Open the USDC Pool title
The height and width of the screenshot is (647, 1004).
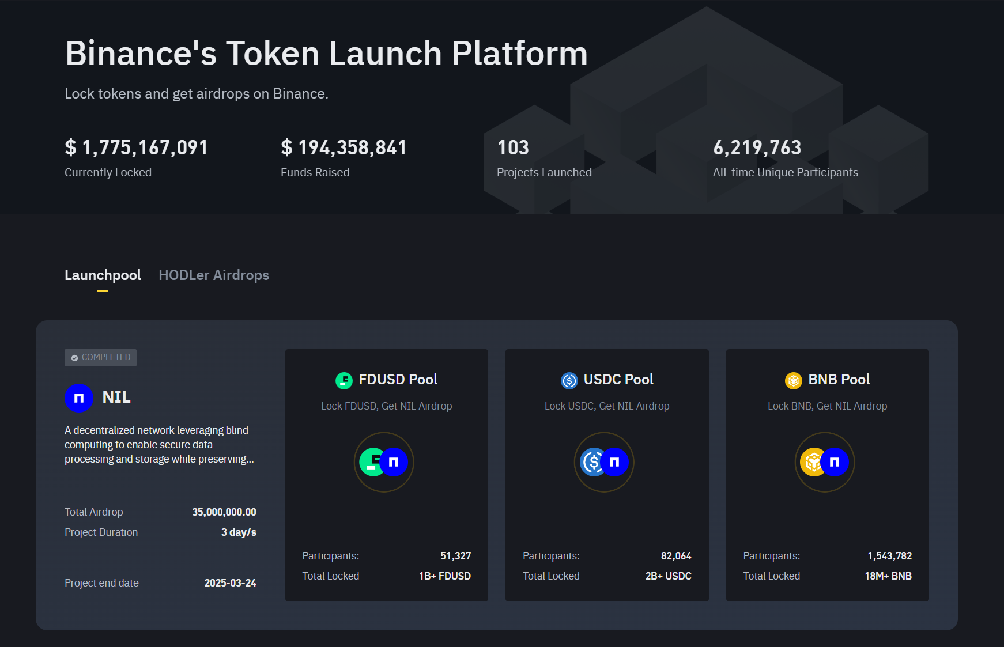tap(618, 380)
